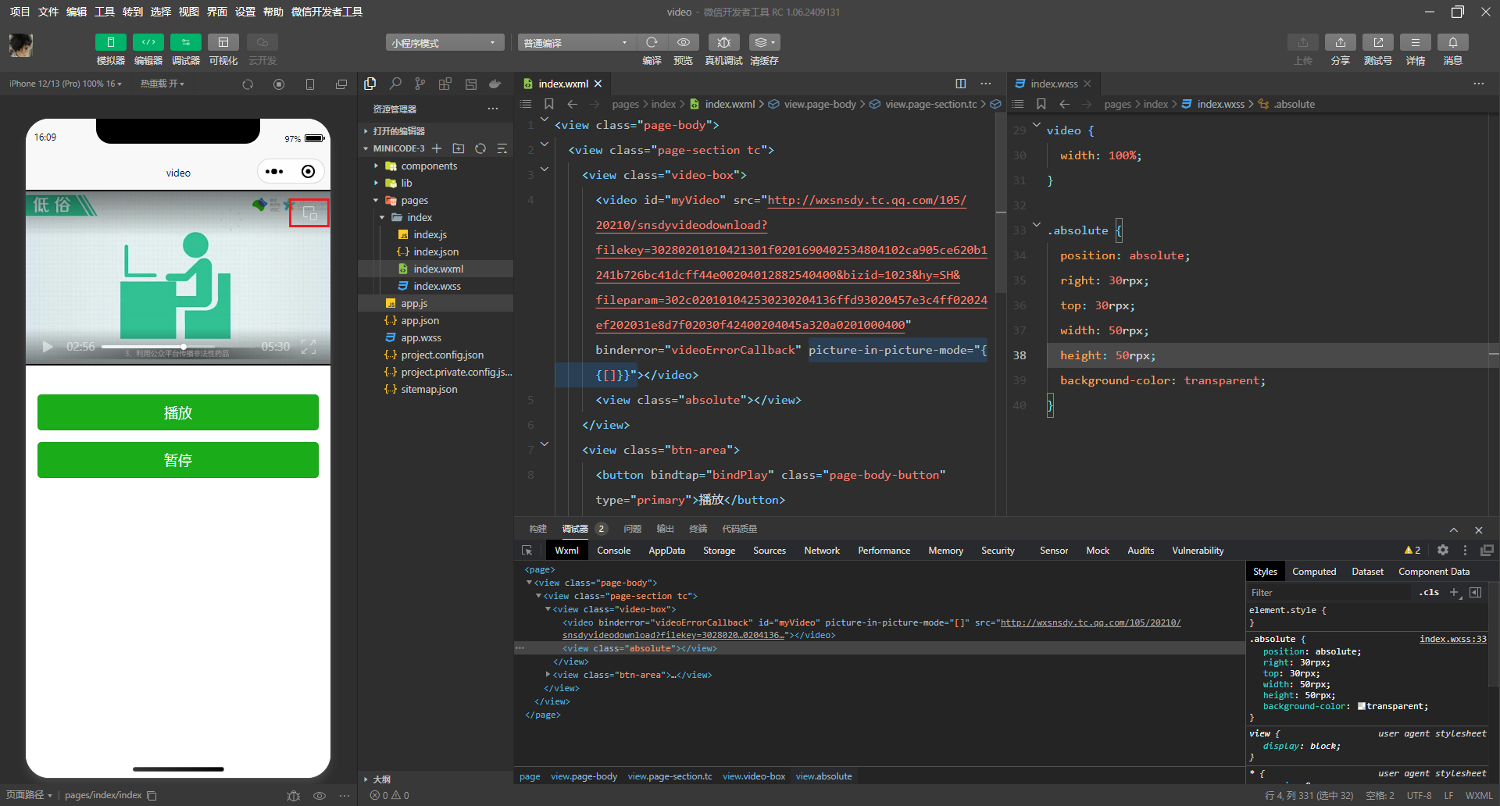
Task: Click the compile (编译) refresh icon
Action: click(652, 42)
